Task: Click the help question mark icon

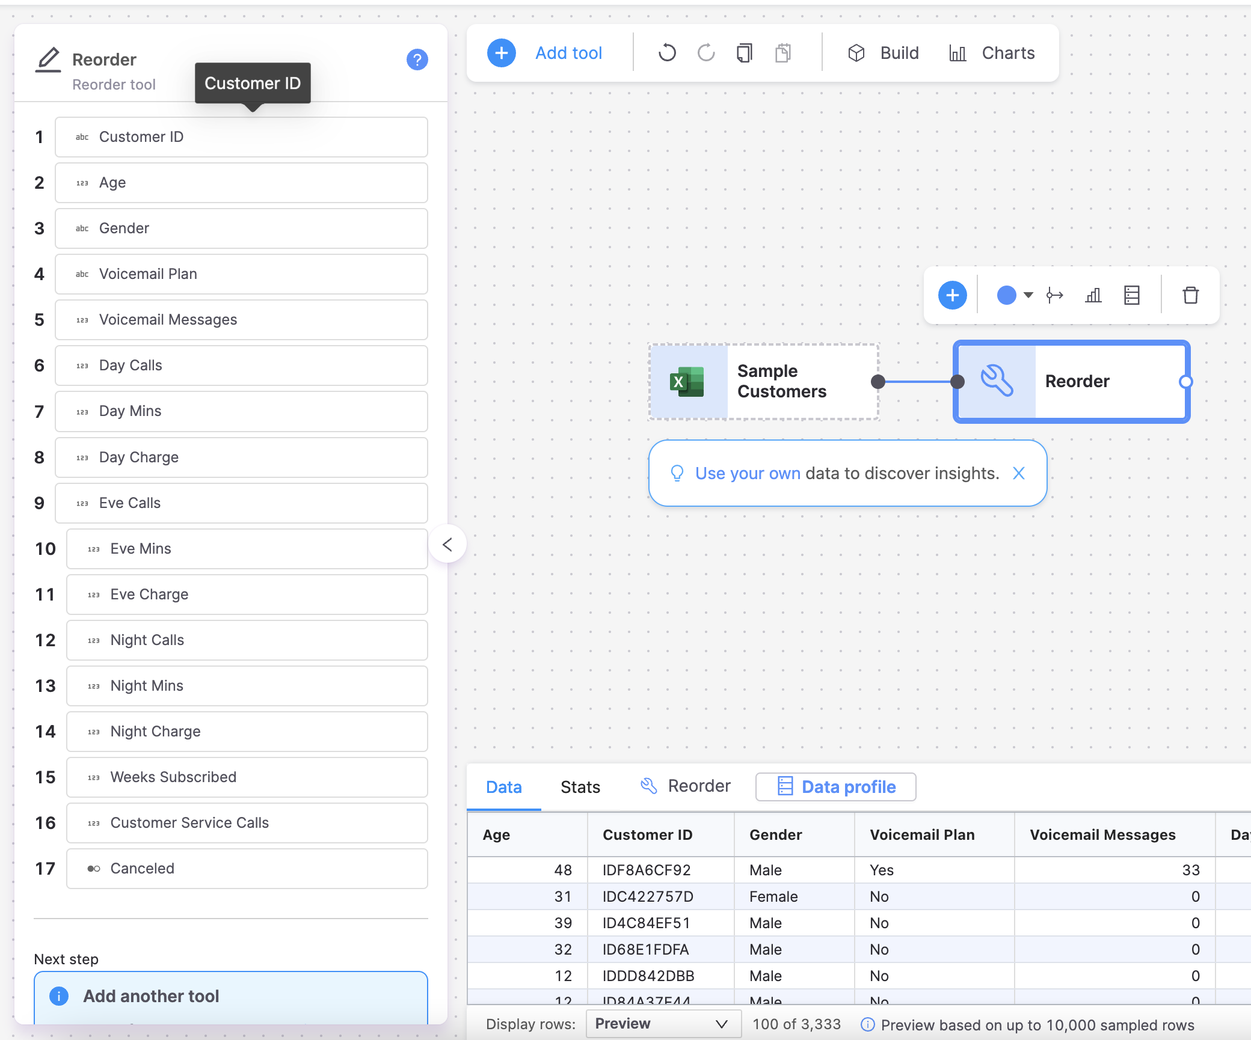Action: 417,60
